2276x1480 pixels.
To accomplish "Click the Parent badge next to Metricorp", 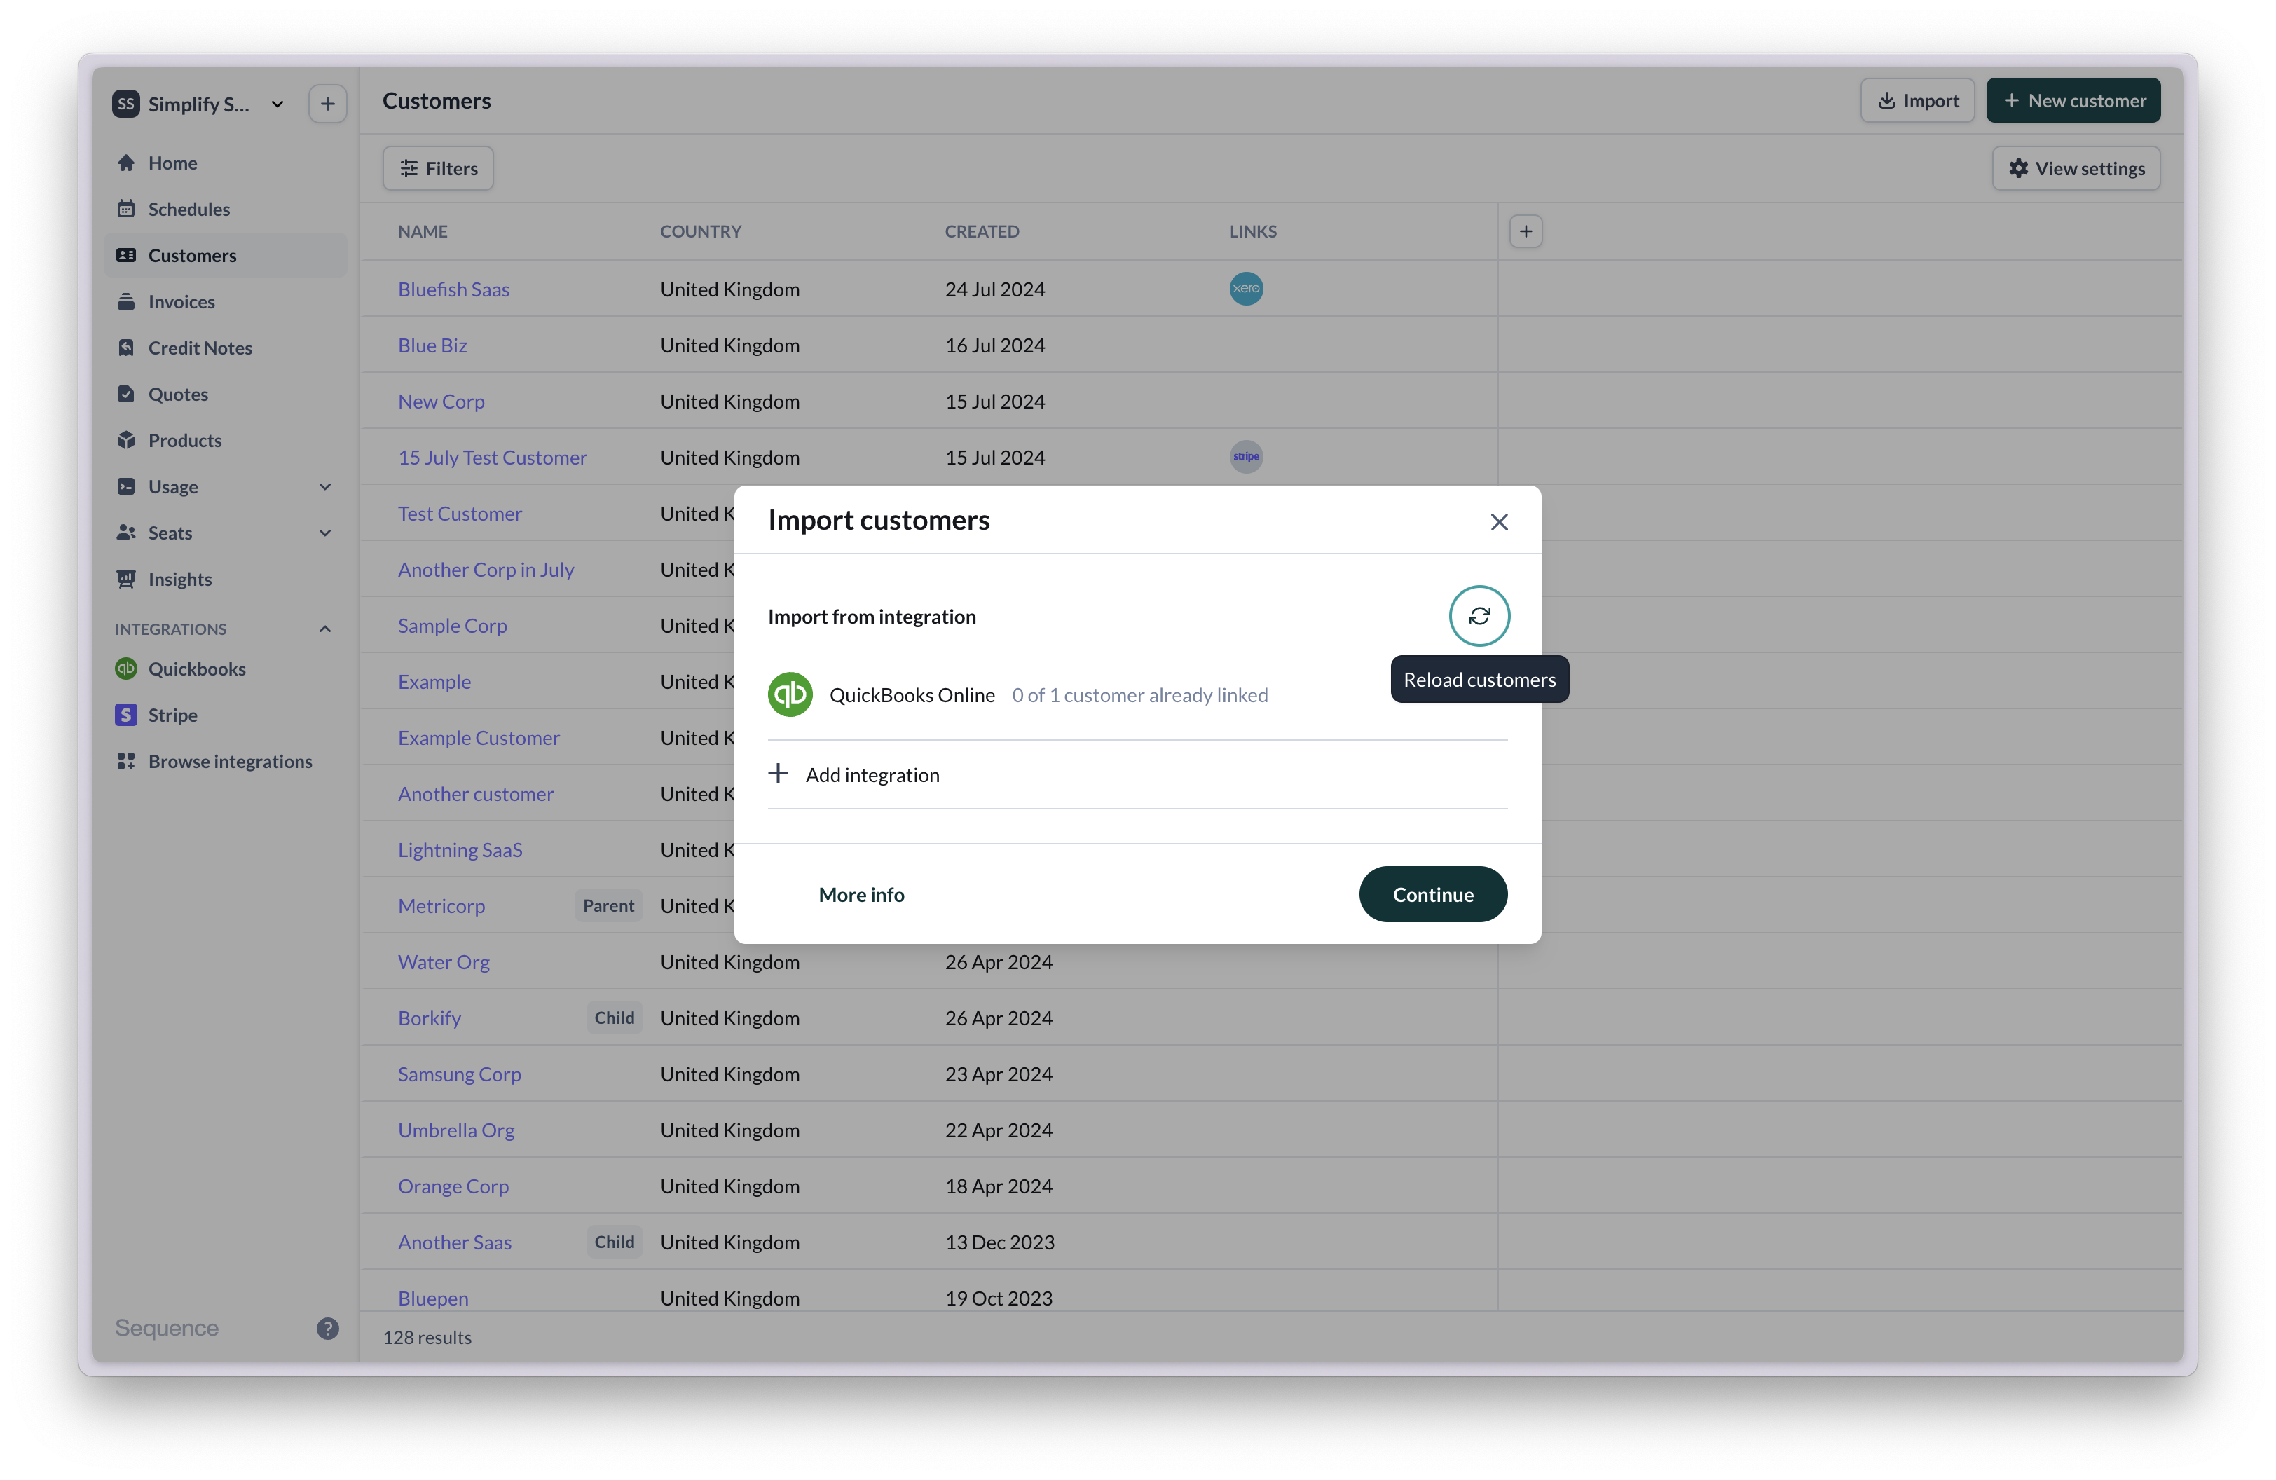I will point(608,905).
